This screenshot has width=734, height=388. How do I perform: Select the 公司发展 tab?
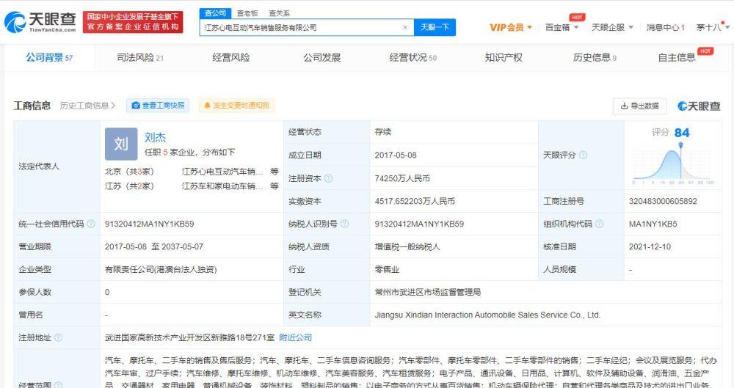click(x=321, y=57)
